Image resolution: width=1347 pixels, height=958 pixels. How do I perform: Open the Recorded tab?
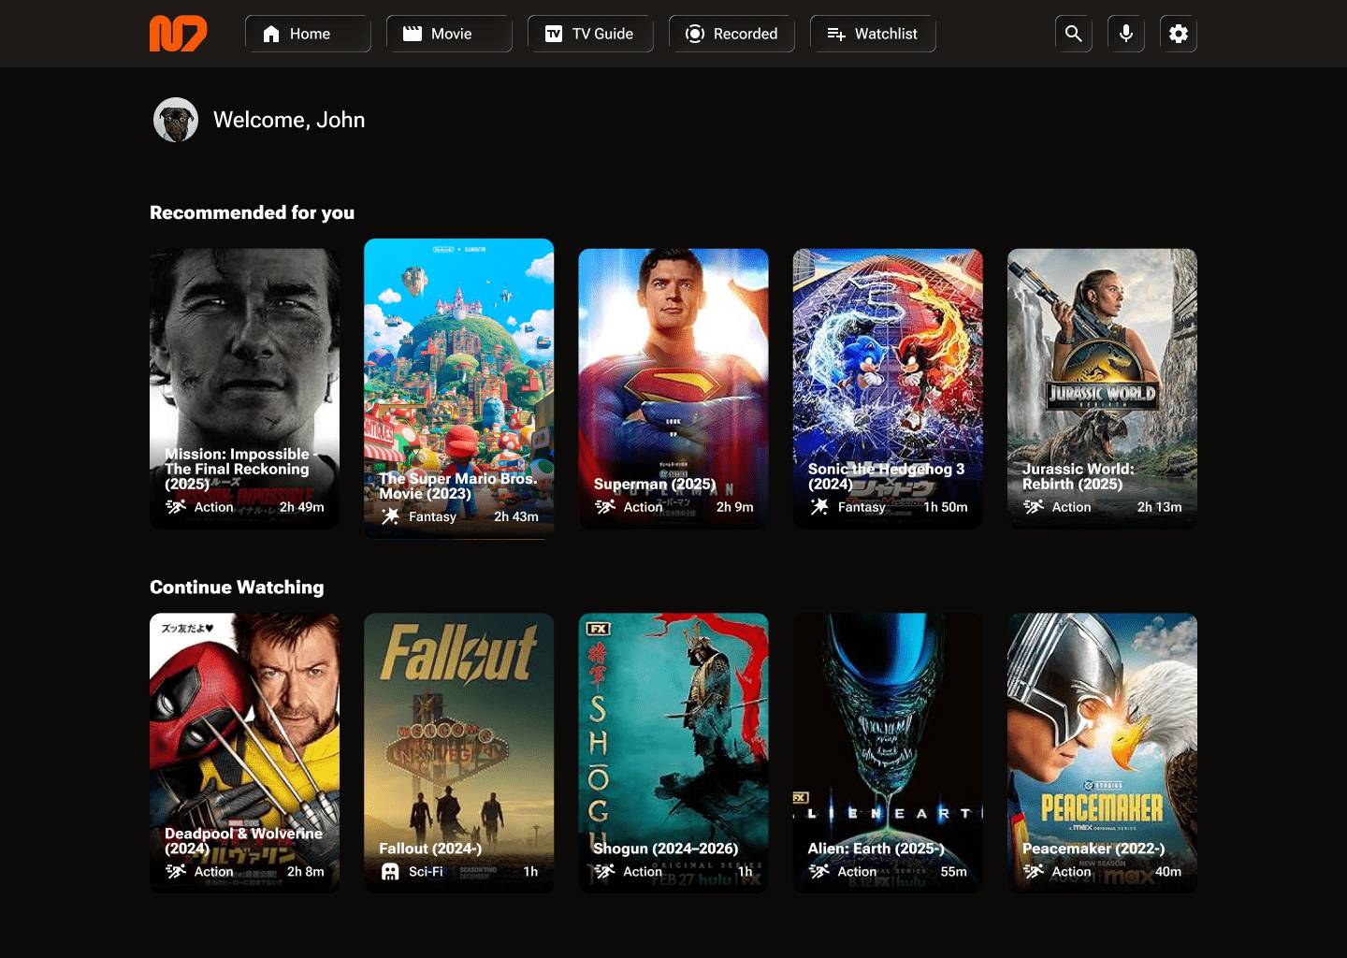[731, 34]
